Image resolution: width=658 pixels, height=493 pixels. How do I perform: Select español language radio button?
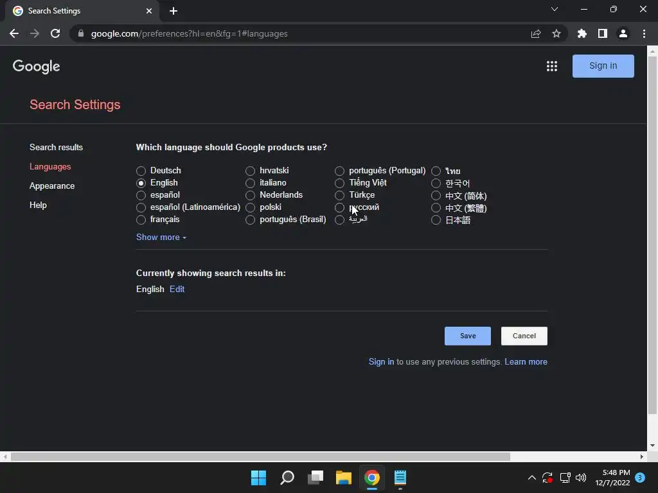click(141, 195)
